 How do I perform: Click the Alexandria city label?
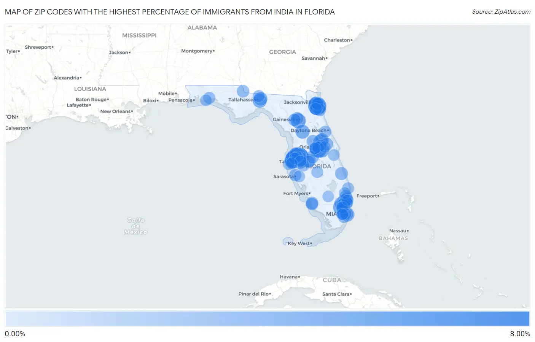[67, 78]
